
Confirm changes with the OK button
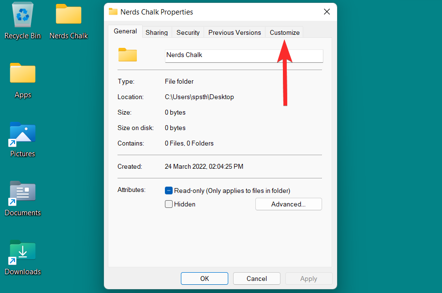pyautogui.click(x=204, y=278)
